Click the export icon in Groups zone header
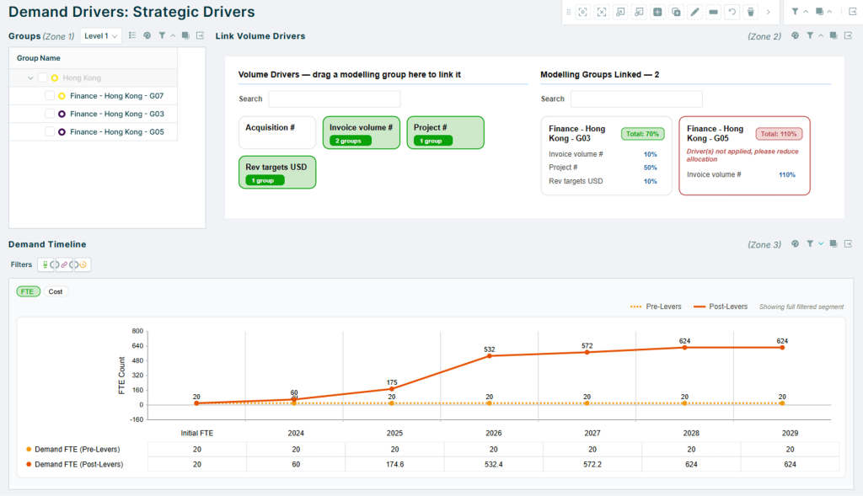This screenshot has height=496, width=863. (x=201, y=35)
